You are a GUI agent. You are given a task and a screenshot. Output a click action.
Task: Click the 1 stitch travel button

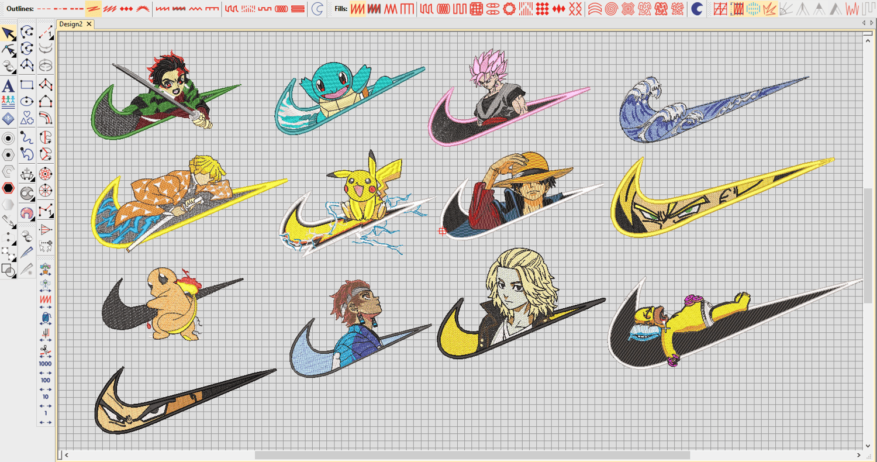[46, 414]
